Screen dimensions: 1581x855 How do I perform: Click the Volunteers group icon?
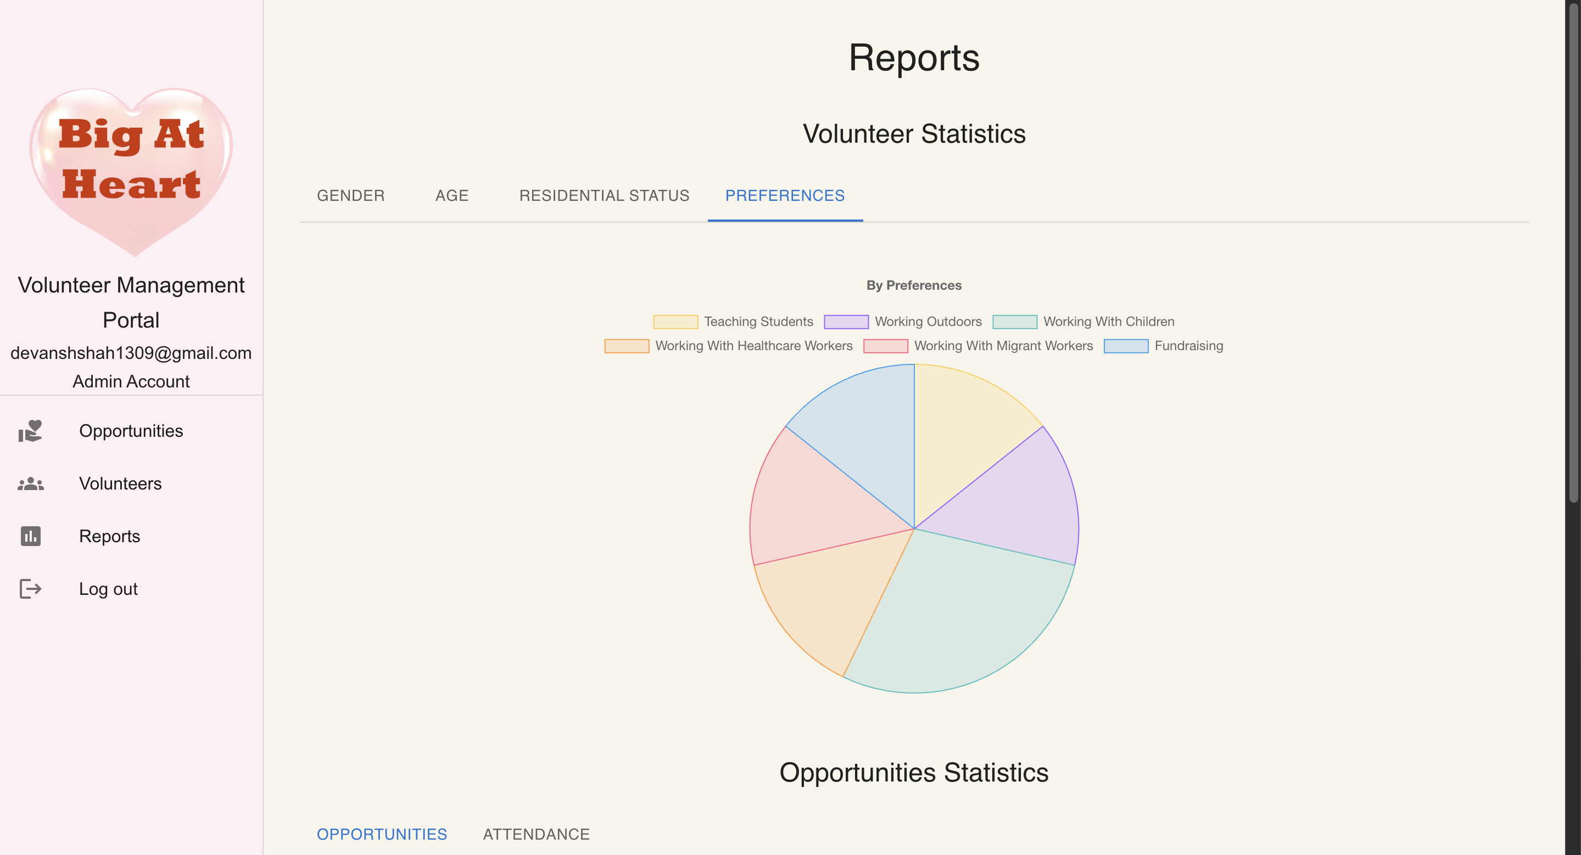30,483
